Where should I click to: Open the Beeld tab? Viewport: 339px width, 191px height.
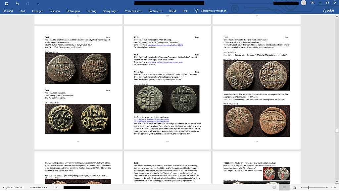[172, 11]
